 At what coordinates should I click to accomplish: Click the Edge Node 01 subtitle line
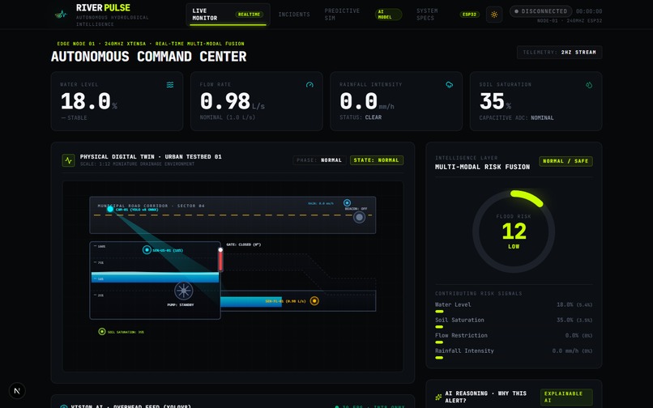point(151,44)
